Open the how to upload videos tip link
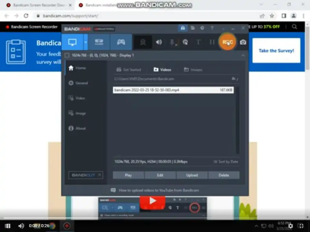The width and height of the screenshot is (310, 232). tap(155, 190)
